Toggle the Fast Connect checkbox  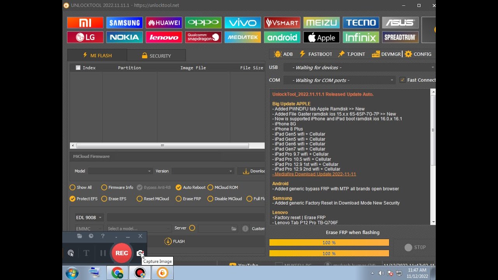[x=402, y=80]
